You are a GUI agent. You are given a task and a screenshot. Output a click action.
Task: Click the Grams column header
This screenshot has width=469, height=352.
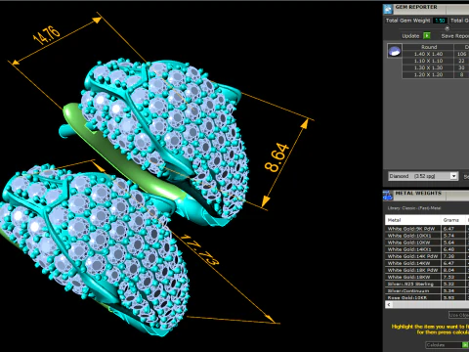click(x=453, y=220)
